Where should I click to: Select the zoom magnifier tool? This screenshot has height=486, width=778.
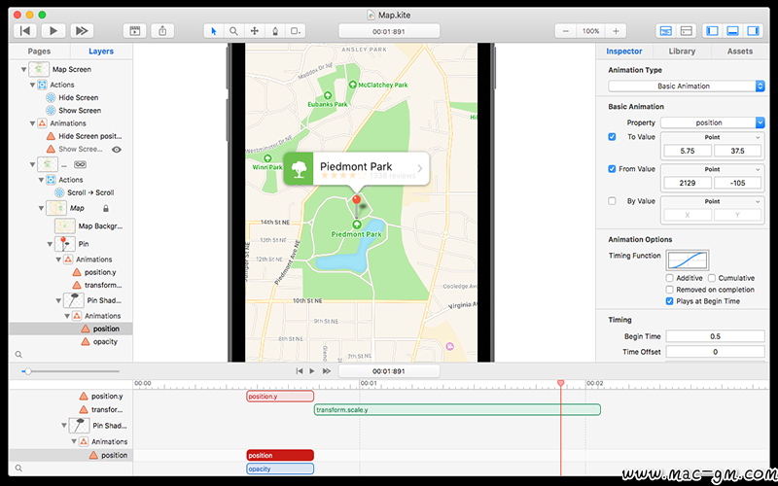pos(233,31)
